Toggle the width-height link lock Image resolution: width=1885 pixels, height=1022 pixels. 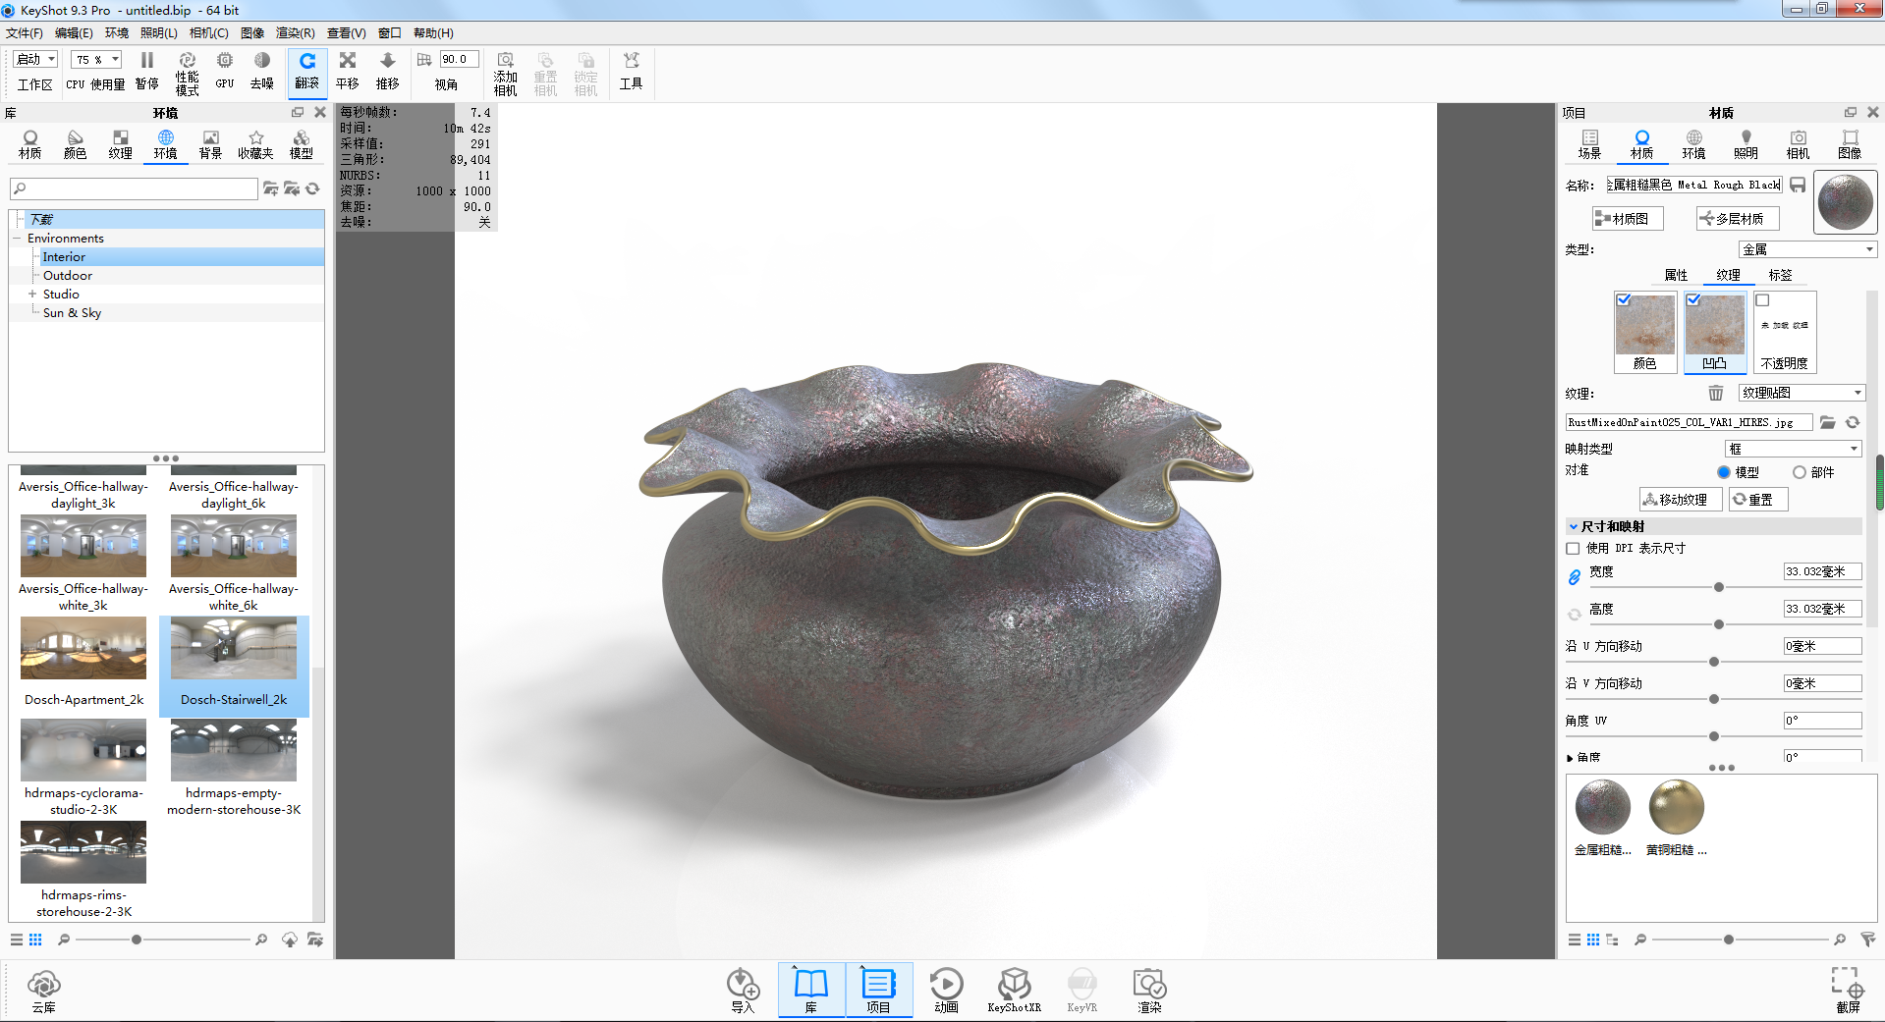(1575, 577)
